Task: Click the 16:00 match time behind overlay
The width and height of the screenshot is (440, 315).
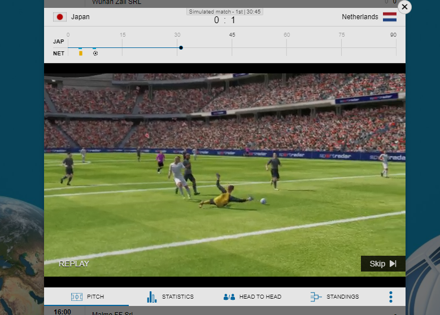Action: coord(62,312)
